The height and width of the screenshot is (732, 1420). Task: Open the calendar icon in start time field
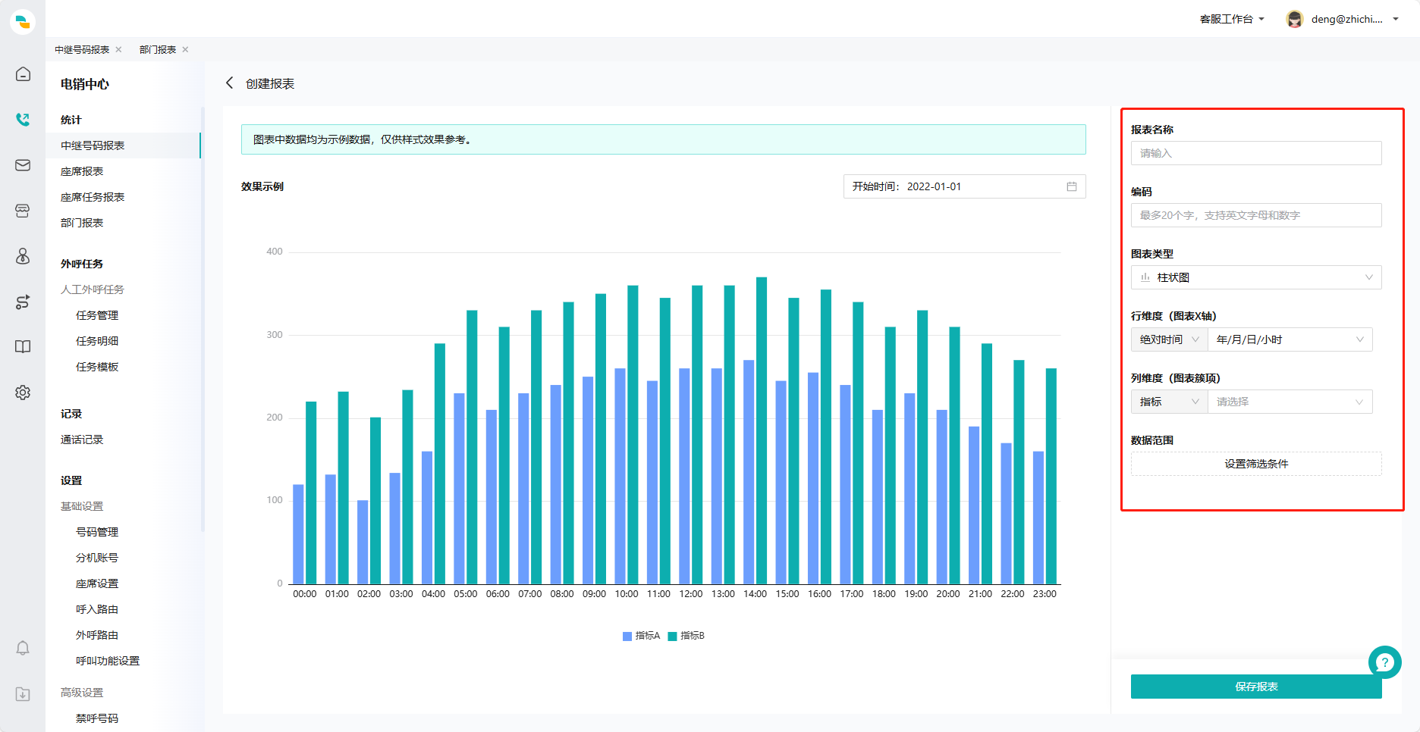click(1072, 186)
